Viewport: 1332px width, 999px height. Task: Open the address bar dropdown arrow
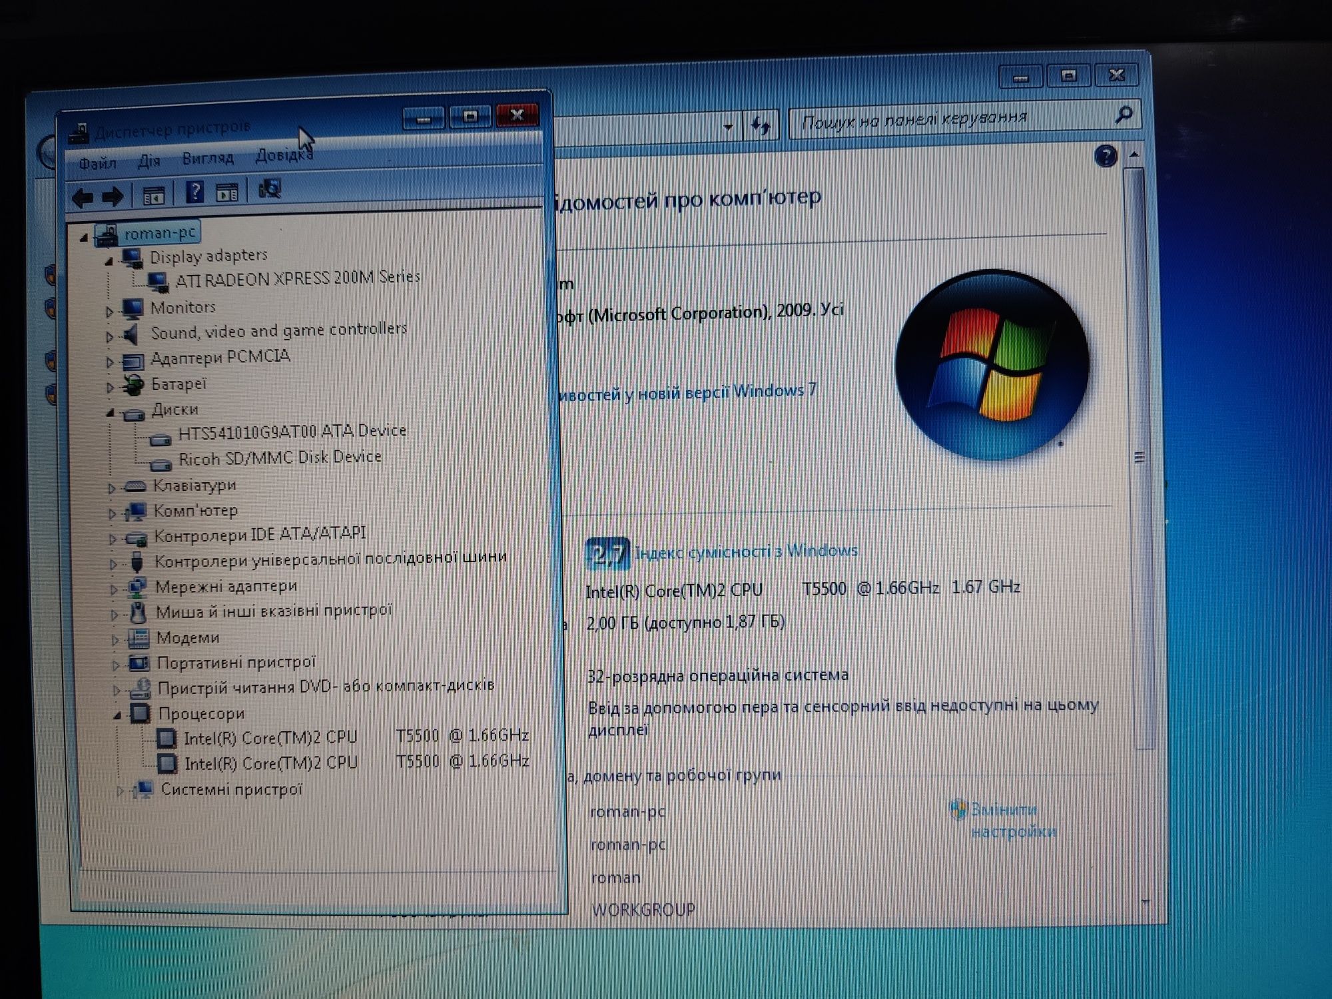728,127
